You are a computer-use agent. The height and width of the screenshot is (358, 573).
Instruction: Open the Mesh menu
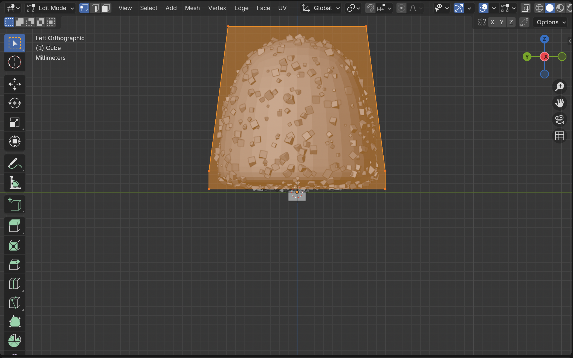(192, 8)
